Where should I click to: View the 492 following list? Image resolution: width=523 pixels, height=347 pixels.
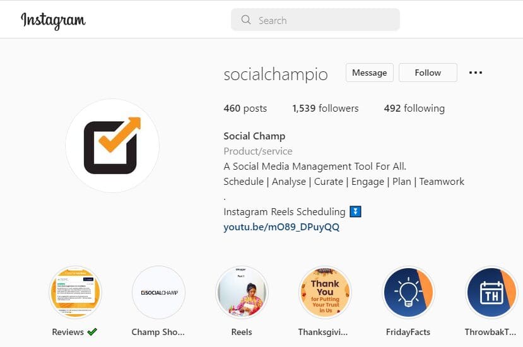coord(414,109)
